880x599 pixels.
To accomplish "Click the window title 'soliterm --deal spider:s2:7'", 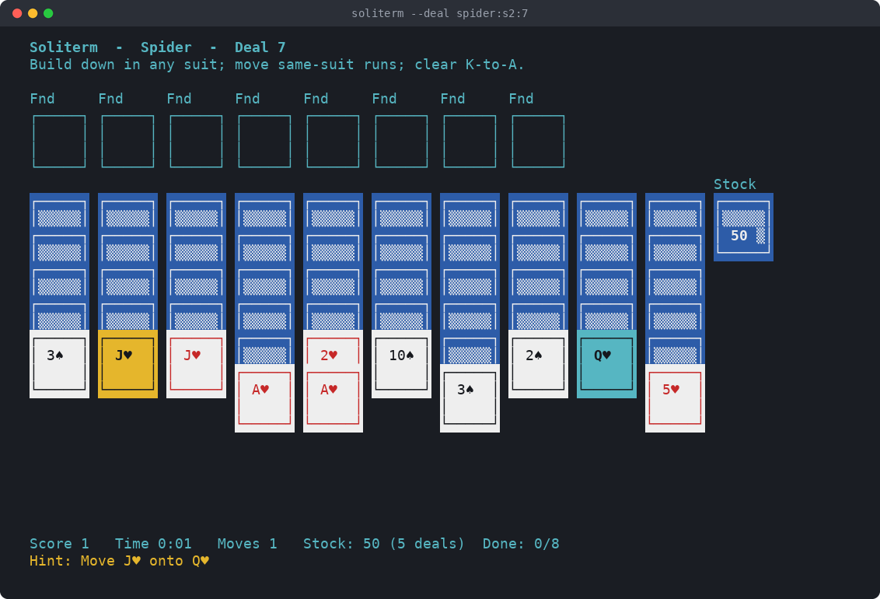I will coord(439,13).
